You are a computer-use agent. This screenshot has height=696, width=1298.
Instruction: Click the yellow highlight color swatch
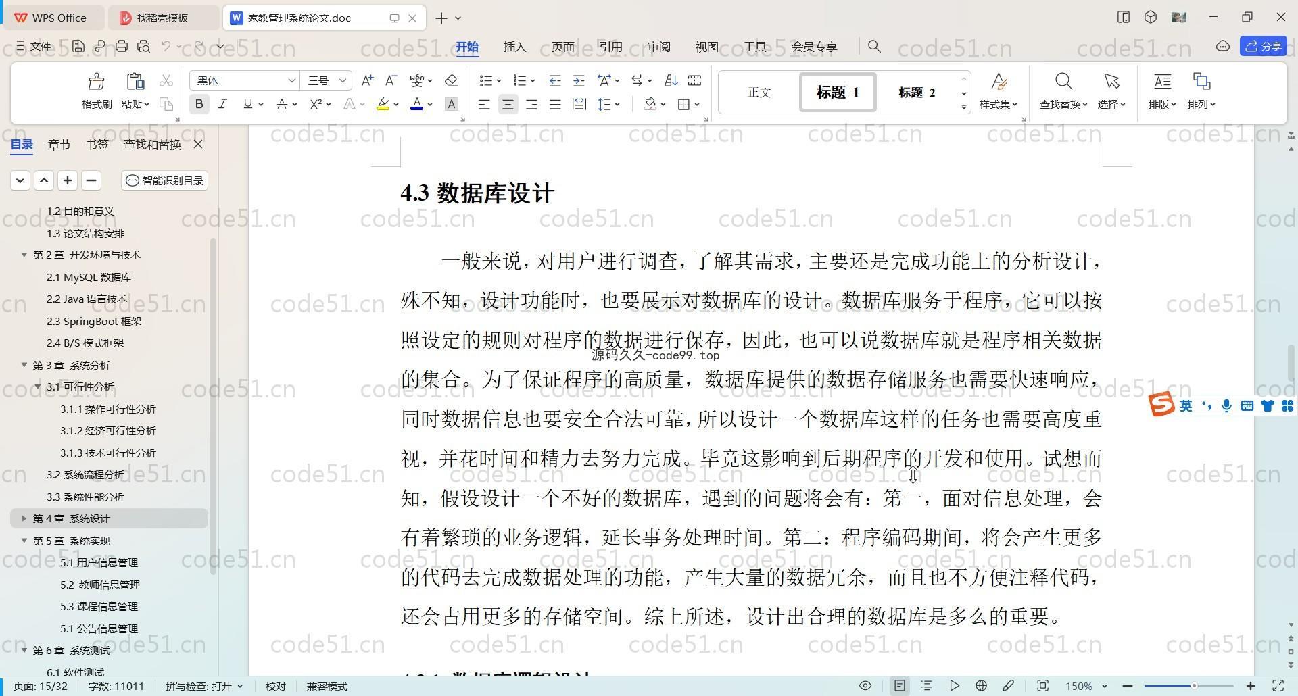click(383, 104)
